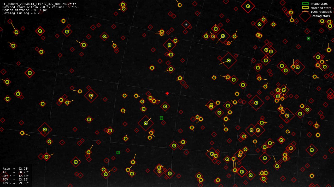Select the 'Matched stars' legend label
The height and width of the screenshot is (187, 334).
[321, 8]
